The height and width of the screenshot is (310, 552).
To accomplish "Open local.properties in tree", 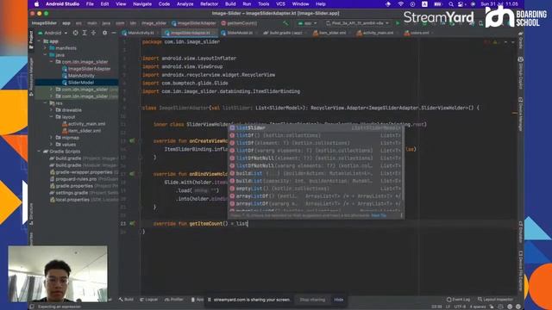I will (x=72, y=200).
